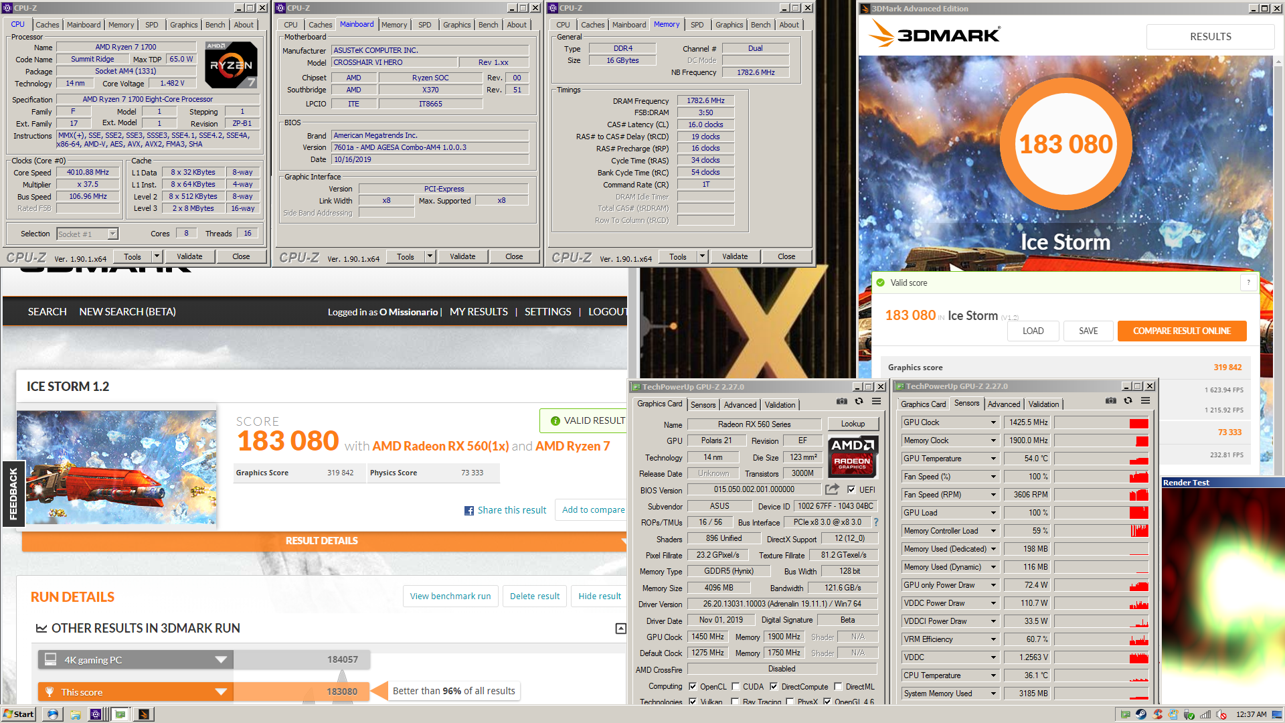This screenshot has height=723, width=1285.
Task: Click the RESULTS button in 3DMark
Action: tap(1210, 37)
